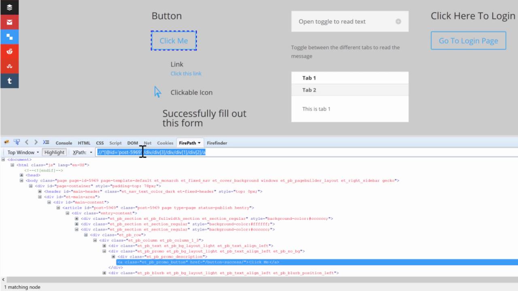Collapse the et_pb_column_1_3 div node
Image resolution: width=518 pixels, height=291 pixels.
(x=95, y=240)
